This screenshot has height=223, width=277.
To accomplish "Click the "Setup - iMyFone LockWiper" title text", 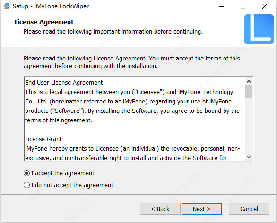I will tap(51, 6).
